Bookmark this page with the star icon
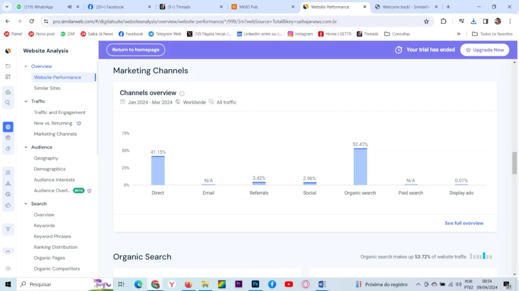519x291 pixels. tap(426, 21)
